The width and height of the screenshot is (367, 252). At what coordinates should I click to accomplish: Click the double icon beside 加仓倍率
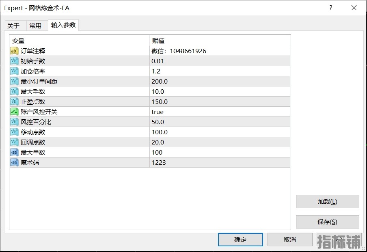coord(14,71)
